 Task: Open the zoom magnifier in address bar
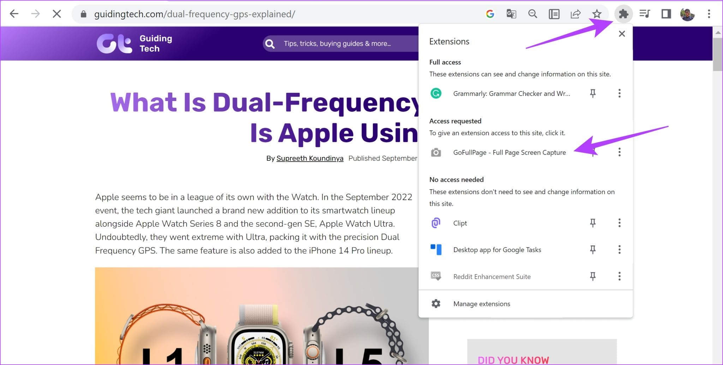tap(533, 14)
